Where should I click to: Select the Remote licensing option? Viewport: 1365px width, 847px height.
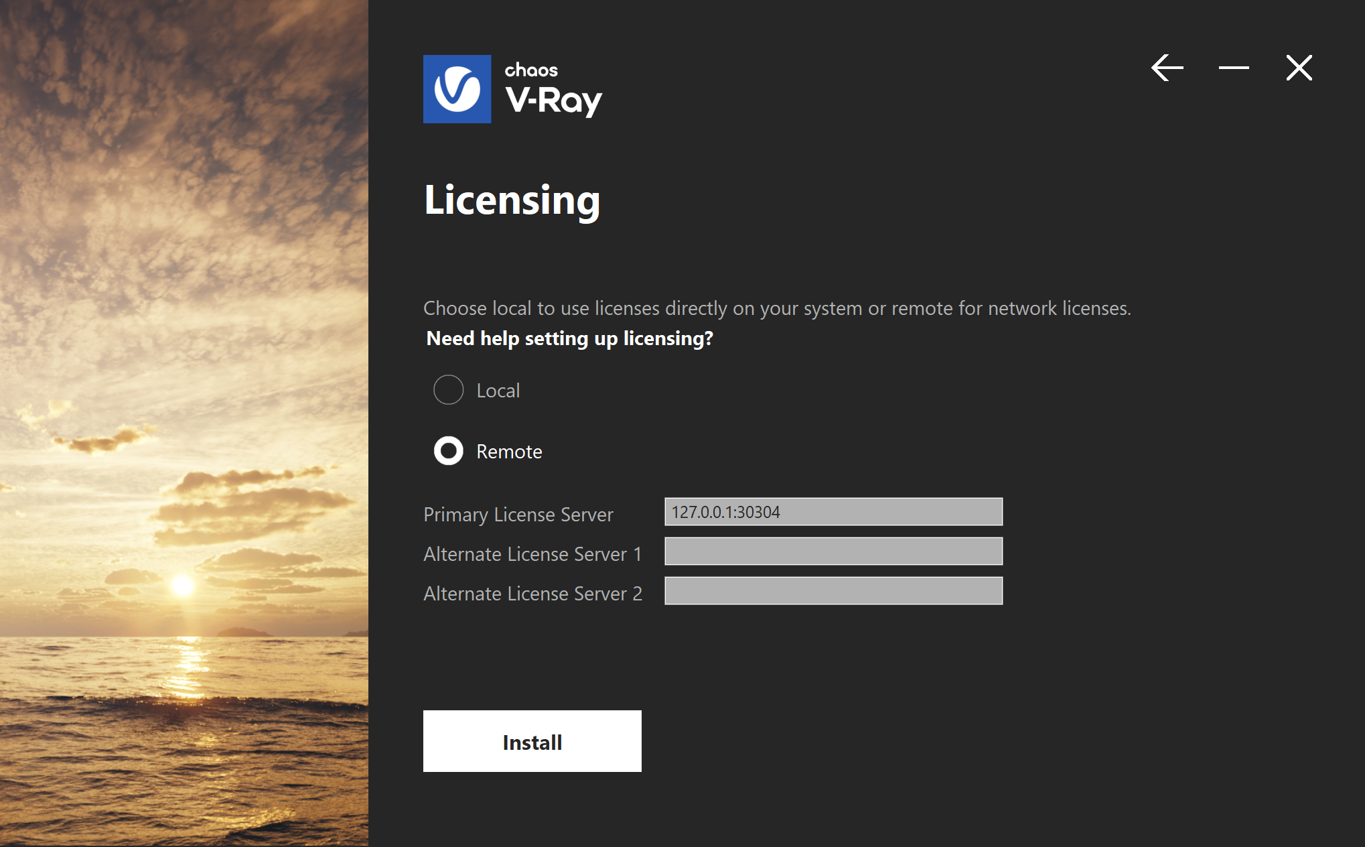(x=448, y=451)
